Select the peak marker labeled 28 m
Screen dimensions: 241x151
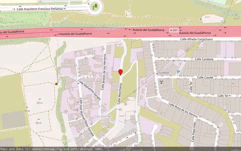coord(38,119)
